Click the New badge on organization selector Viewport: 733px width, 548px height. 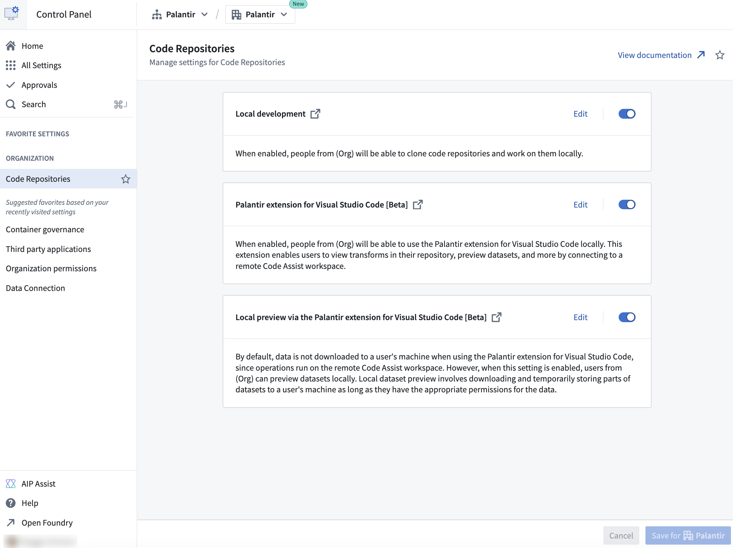point(298,4)
